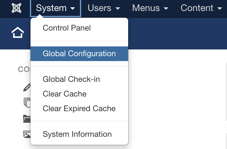Select Clear Cache in the dropdown
Viewport: 227px width, 149px height.
click(64, 94)
